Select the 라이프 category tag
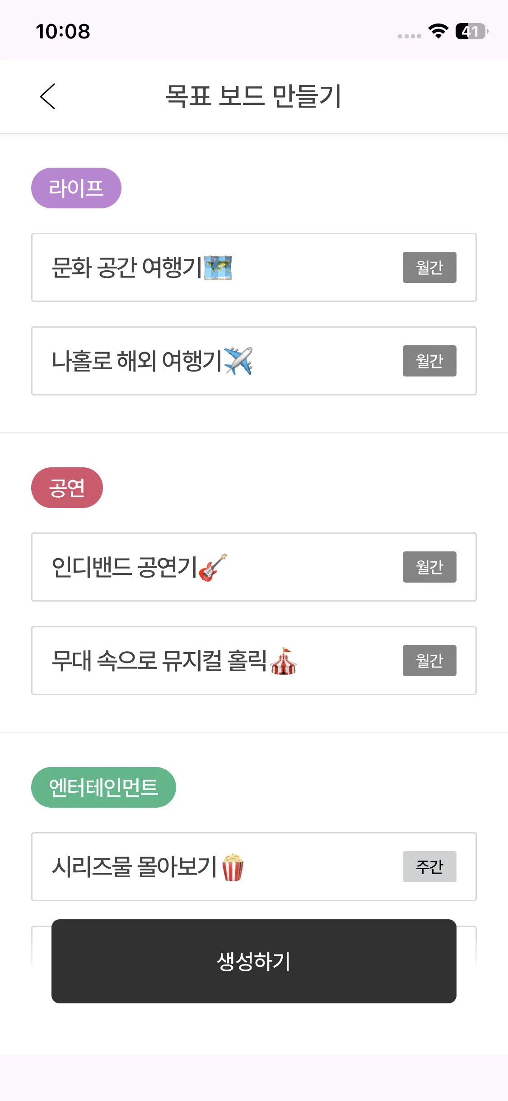 76,188
